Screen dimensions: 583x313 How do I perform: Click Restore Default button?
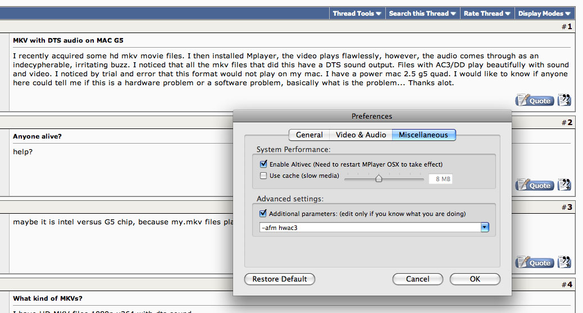(280, 279)
